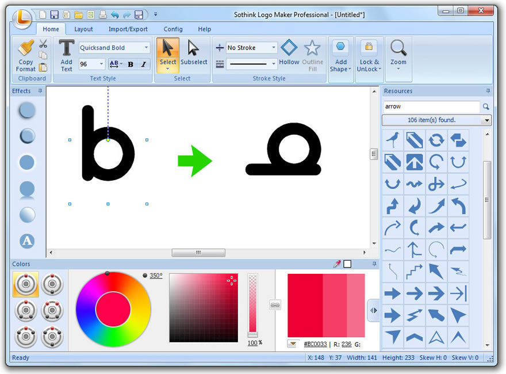Pin the Colors panel

(374, 264)
